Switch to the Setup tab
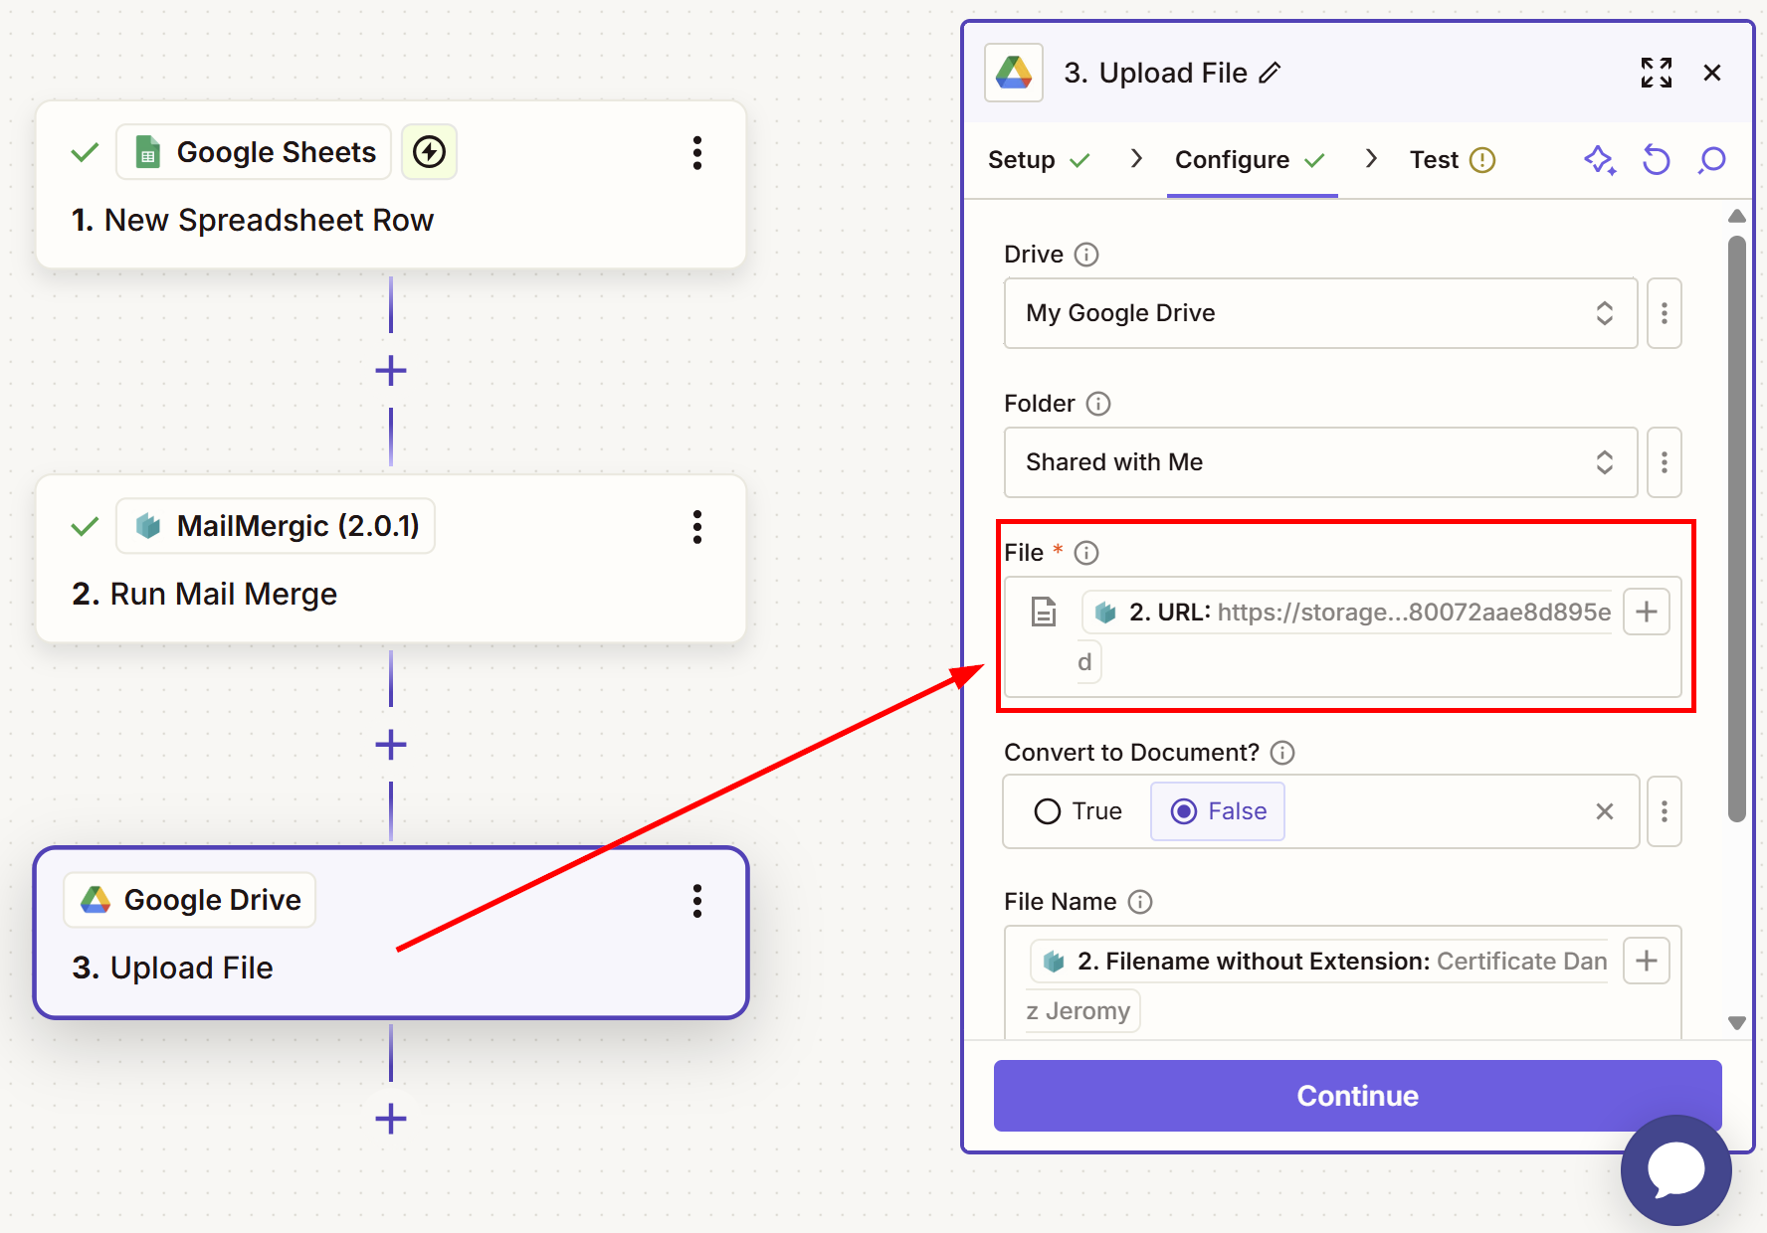 [x=1023, y=159]
